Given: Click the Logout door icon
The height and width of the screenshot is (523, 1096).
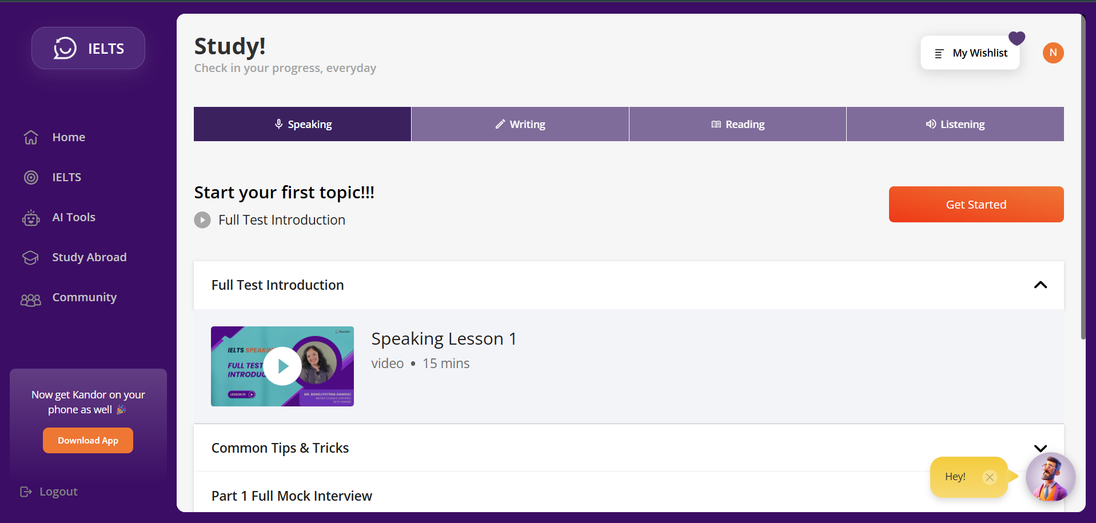Looking at the screenshot, I should 26,492.
